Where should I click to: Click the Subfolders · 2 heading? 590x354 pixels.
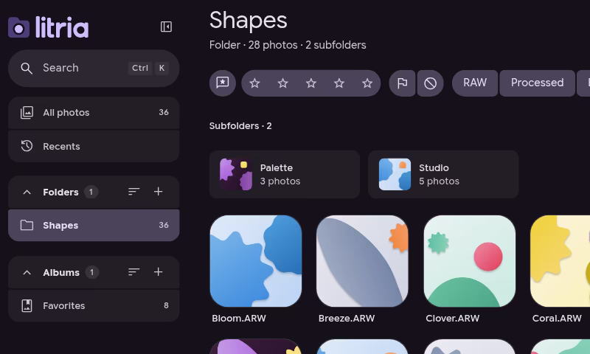tap(240, 126)
